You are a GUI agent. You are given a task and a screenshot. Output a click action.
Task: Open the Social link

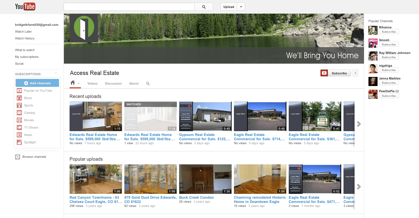(x=19, y=64)
